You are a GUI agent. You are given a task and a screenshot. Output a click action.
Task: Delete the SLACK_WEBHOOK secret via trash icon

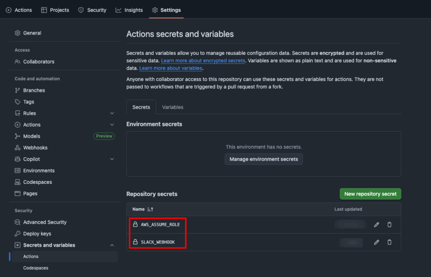click(389, 242)
